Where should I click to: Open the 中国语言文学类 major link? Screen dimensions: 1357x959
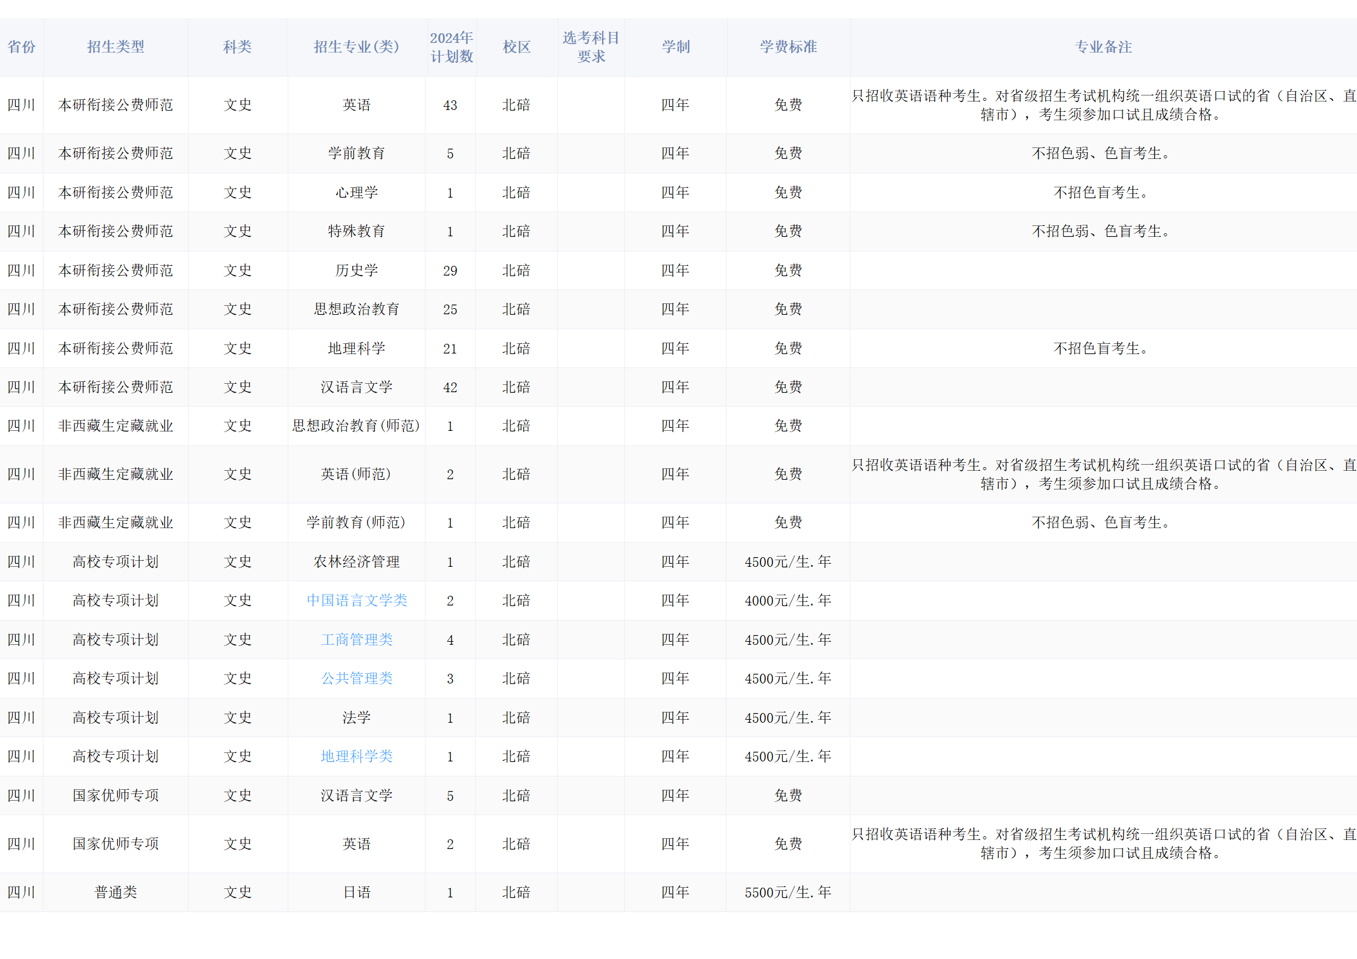click(357, 600)
